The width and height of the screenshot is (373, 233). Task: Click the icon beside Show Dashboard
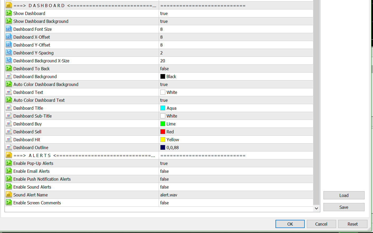[x=9, y=13]
